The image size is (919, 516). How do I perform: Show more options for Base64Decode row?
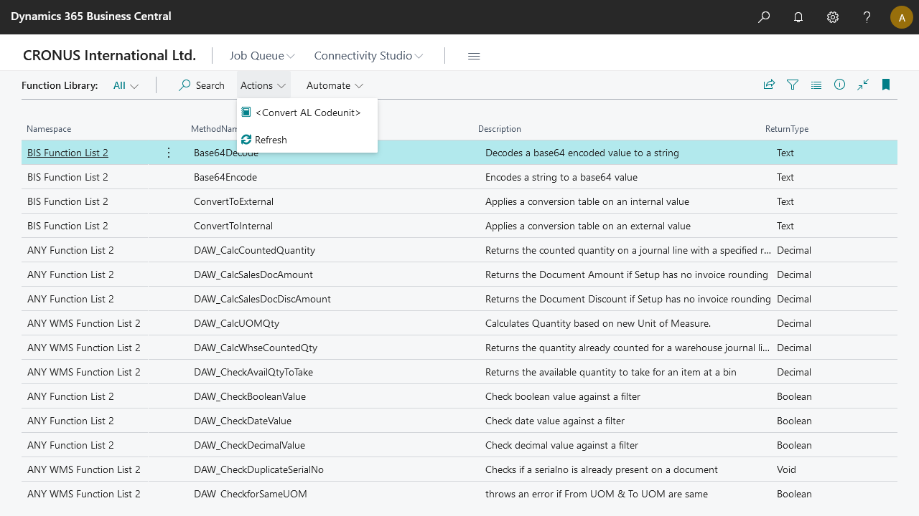tap(169, 153)
